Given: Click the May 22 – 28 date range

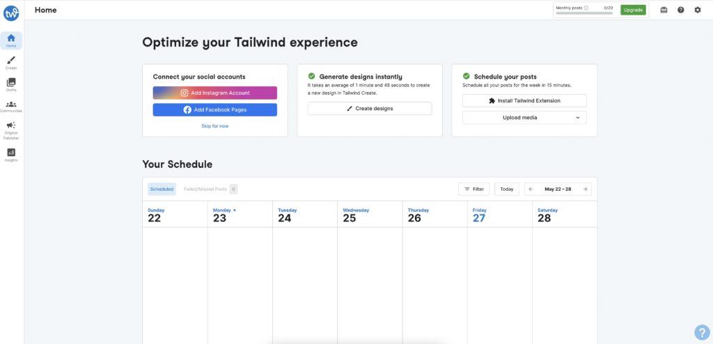Looking at the screenshot, I should click(558, 189).
